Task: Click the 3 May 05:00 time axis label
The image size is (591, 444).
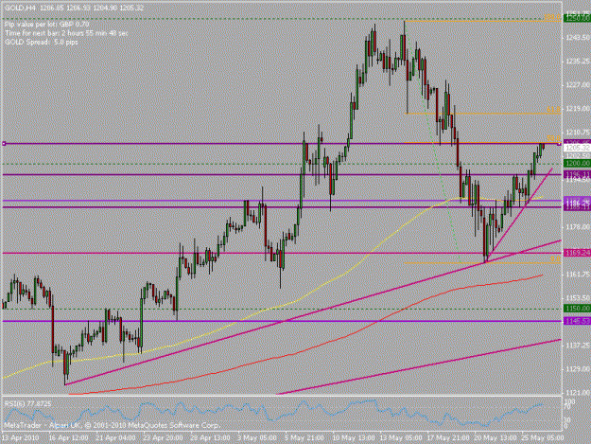Action: point(257,438)
